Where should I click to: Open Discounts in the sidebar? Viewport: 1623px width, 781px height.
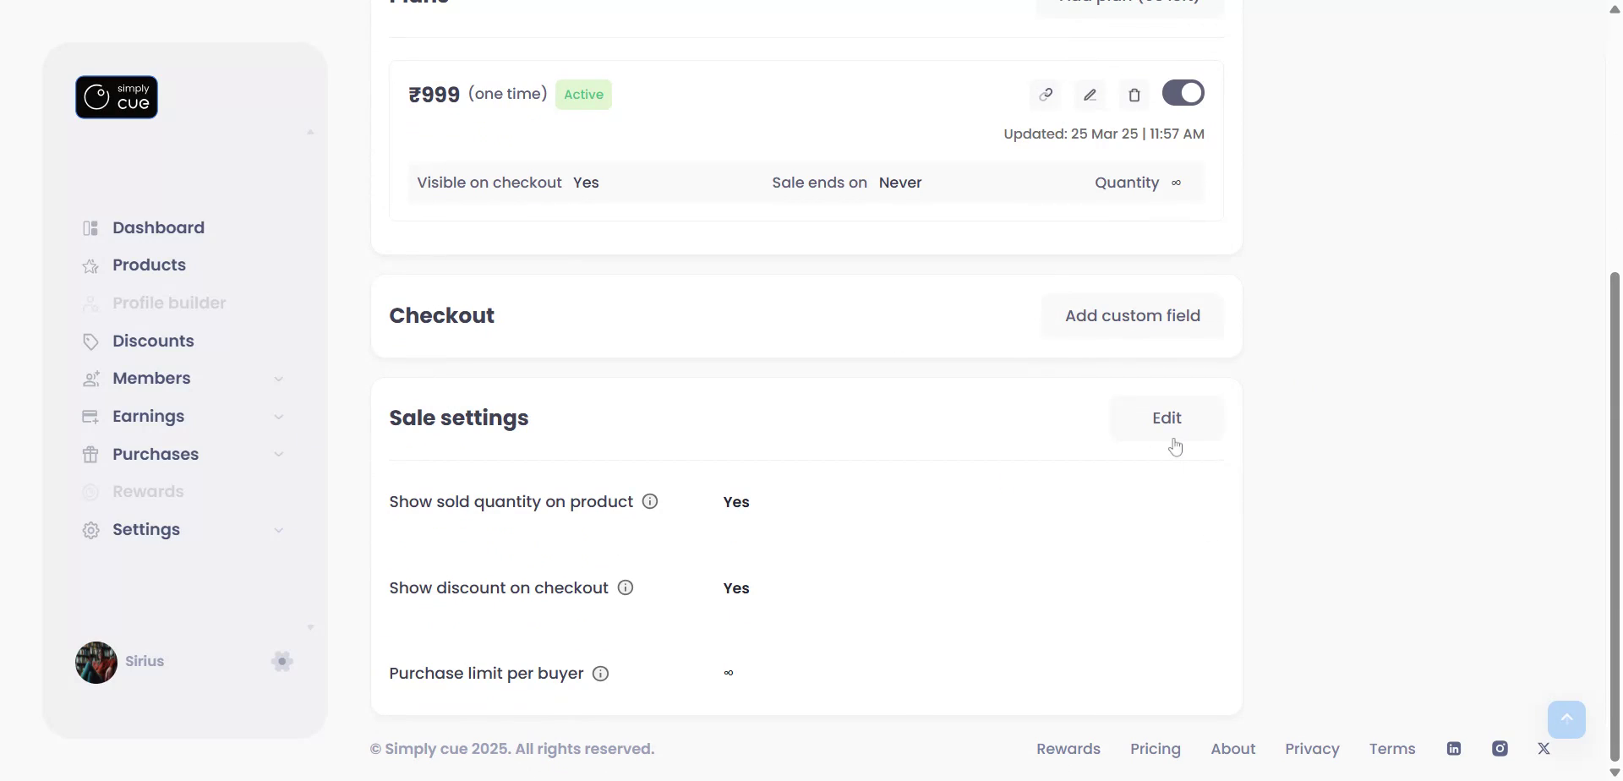[x=153, y=341]
